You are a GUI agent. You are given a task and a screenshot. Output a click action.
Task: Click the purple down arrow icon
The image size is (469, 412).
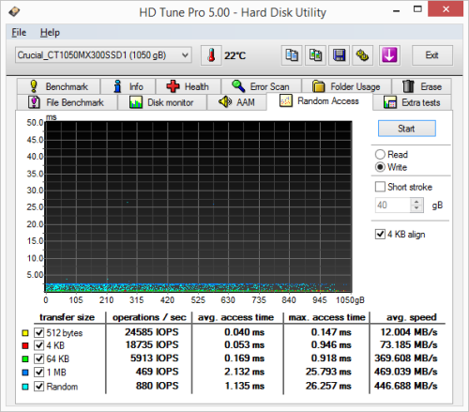[389, 55]
